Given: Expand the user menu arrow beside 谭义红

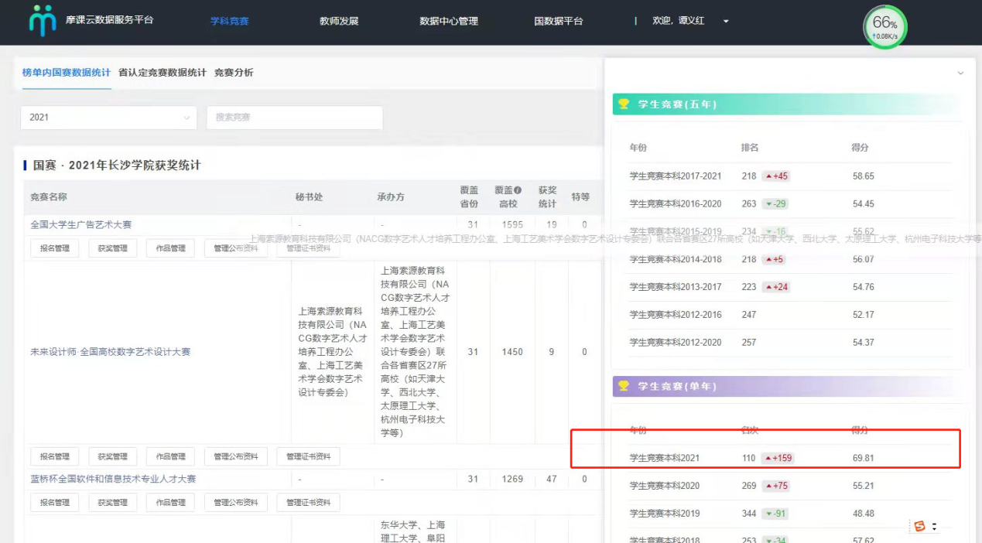Looking at the screenshot, I should pos(726,22).
